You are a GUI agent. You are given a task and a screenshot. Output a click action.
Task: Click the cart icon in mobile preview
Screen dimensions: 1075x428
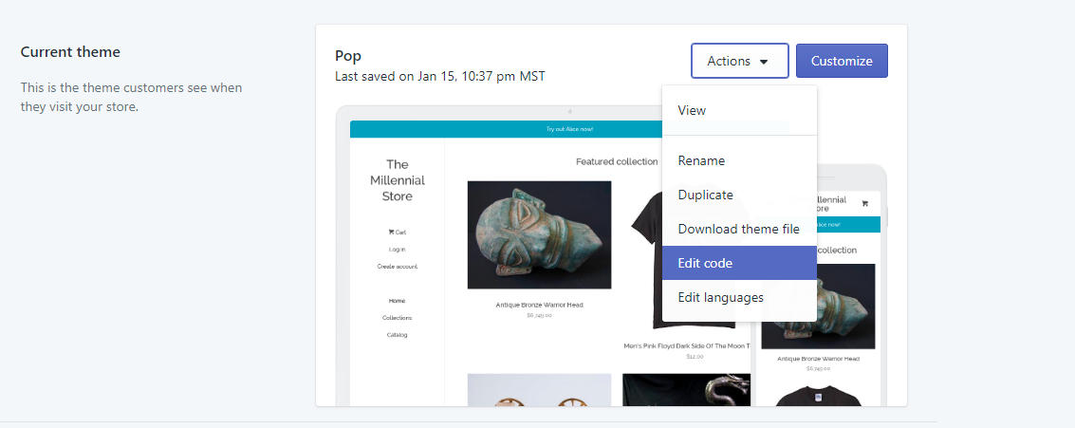864,204
